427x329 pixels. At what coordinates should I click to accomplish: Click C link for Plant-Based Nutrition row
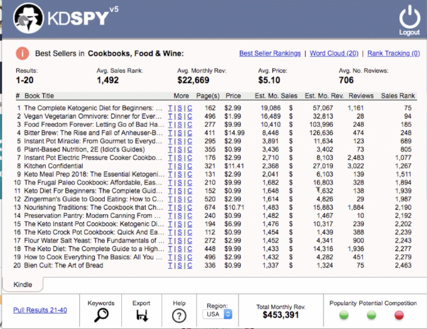190,149
